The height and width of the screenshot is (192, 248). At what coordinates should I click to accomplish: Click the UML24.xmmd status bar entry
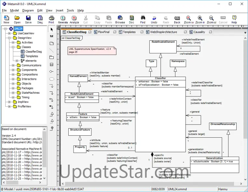177,189
